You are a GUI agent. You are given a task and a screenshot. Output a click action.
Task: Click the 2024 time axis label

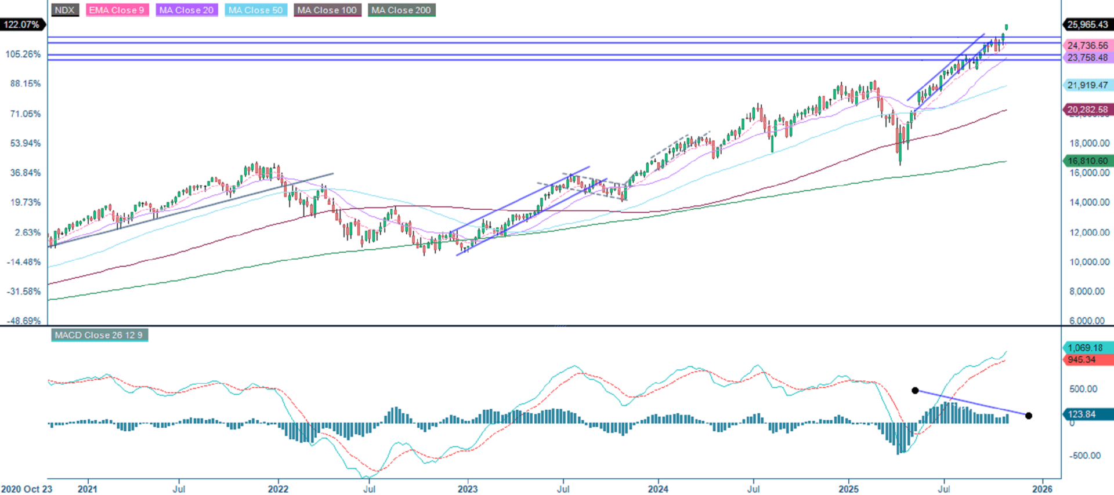click(658, 489)
